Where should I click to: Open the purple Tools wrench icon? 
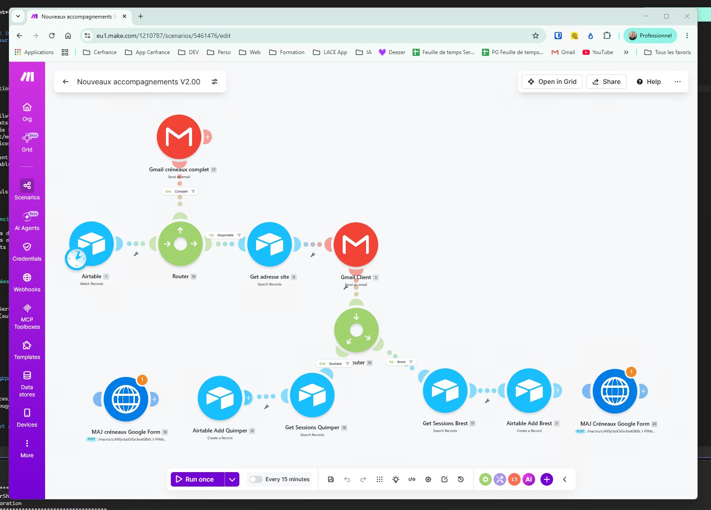(x=500, y=479)
